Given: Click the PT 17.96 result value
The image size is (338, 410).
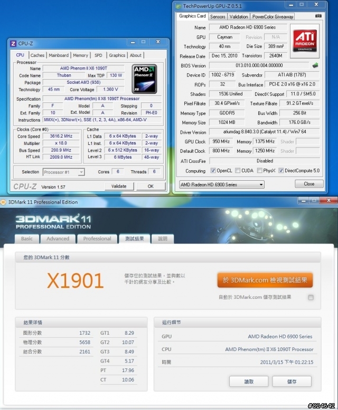Looking at the screenshot, I should (x=128, y=370).
